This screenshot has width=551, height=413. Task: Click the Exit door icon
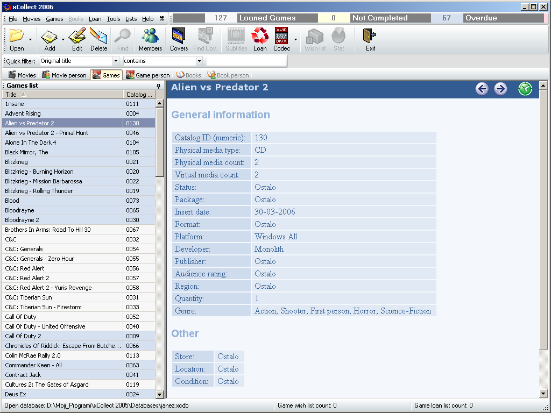pyautogui.click(x=370, y=39)
